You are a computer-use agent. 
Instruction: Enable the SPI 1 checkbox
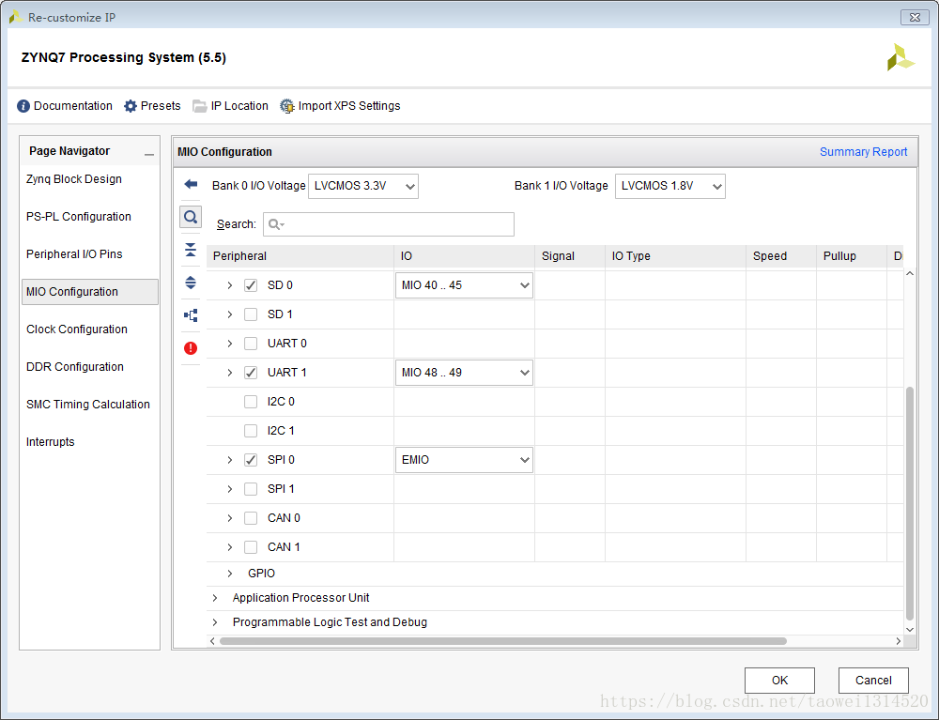[251, 489]
